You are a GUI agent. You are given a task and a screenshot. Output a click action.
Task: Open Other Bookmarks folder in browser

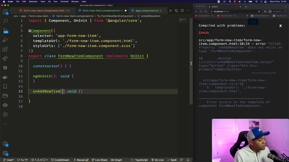(260, 16)
